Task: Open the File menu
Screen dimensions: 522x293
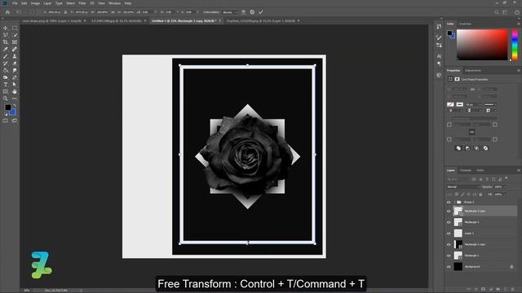Action: click(x=15, y=3)
